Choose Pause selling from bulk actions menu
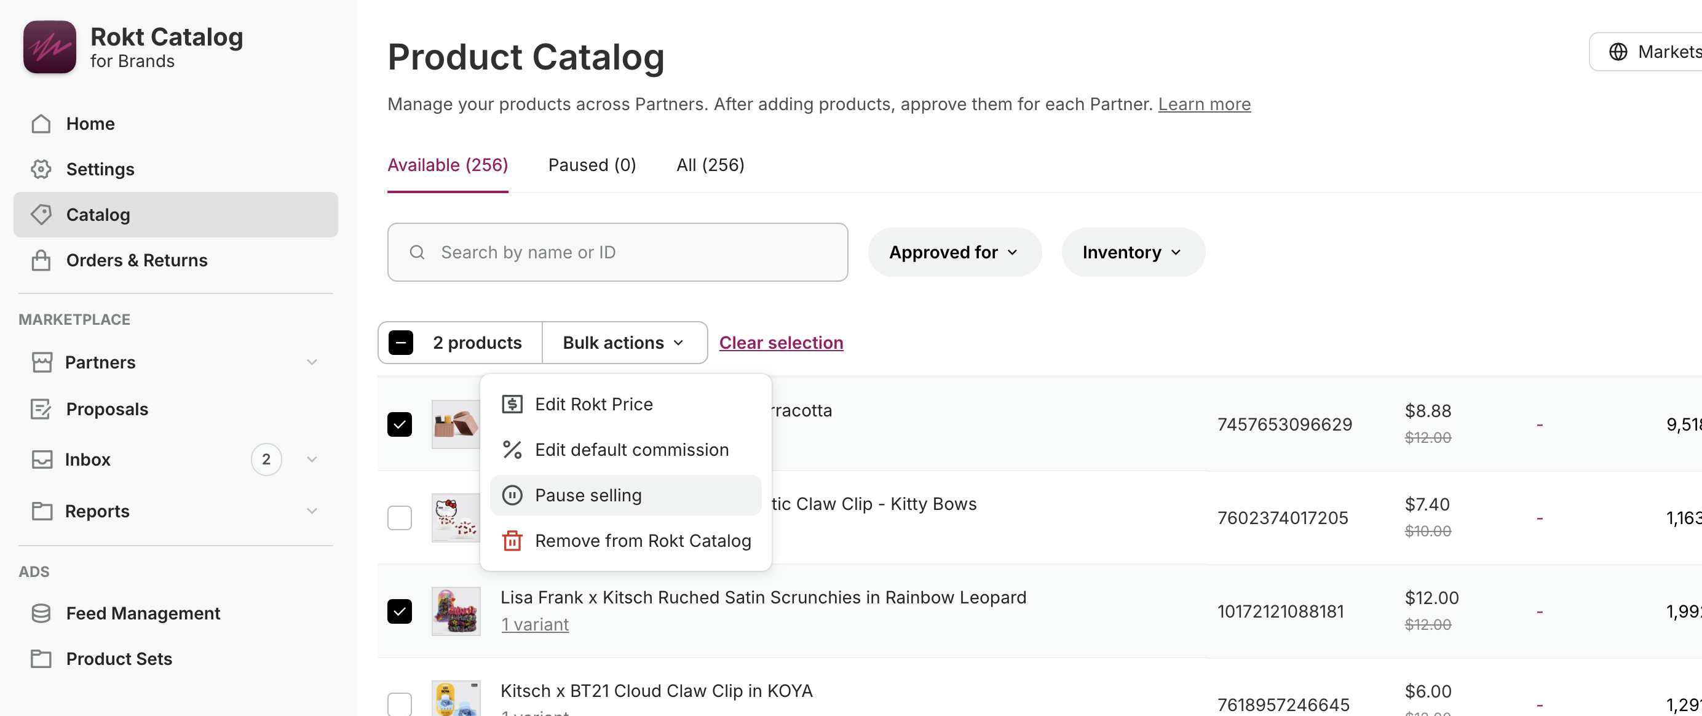1702x716 pixels. click(588, 495)
